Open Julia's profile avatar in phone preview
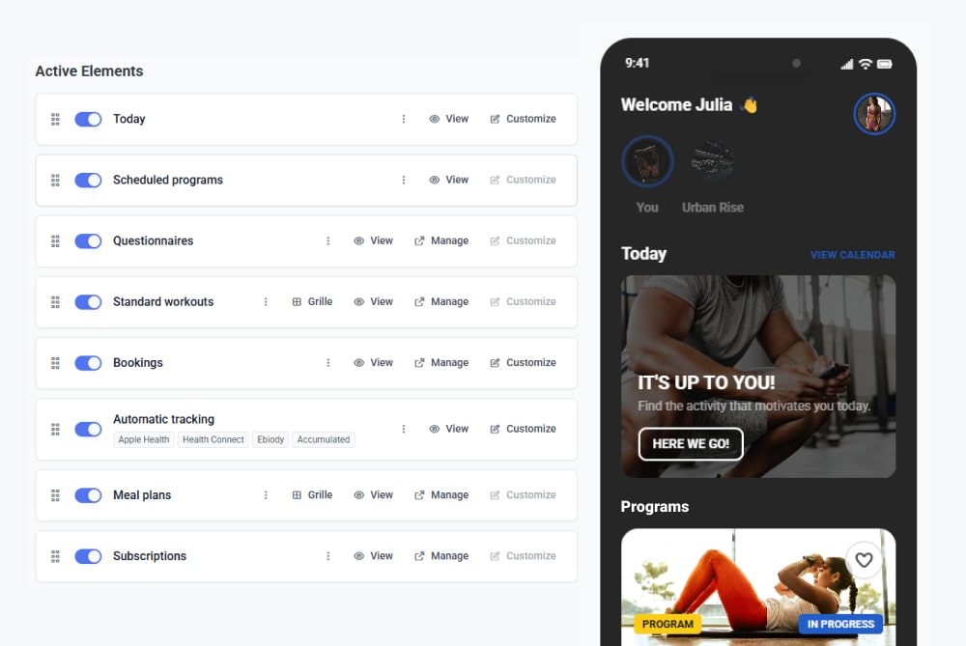Viewport: 966px width, 646px height. click(x=874, y=114)
